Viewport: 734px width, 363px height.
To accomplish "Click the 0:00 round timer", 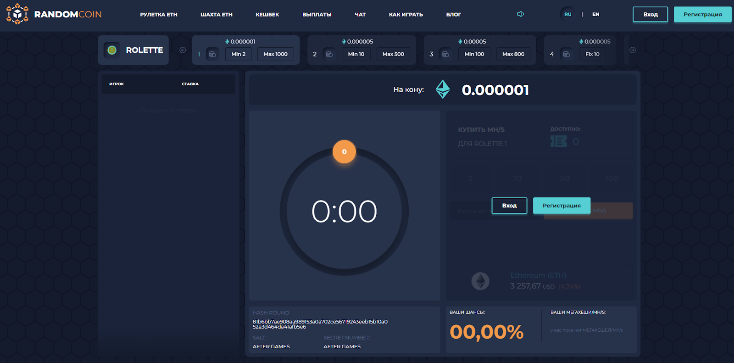I will (344, 212).
